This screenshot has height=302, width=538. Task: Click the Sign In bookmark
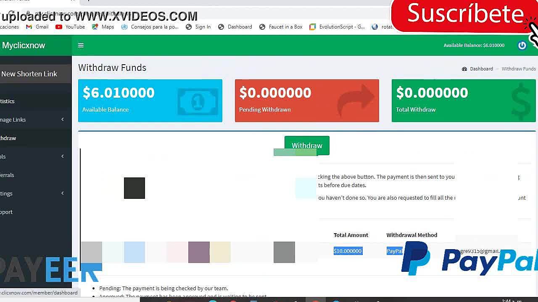[198, 27]
